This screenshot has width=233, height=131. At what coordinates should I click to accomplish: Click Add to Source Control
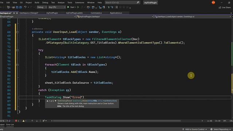point(194,130)
